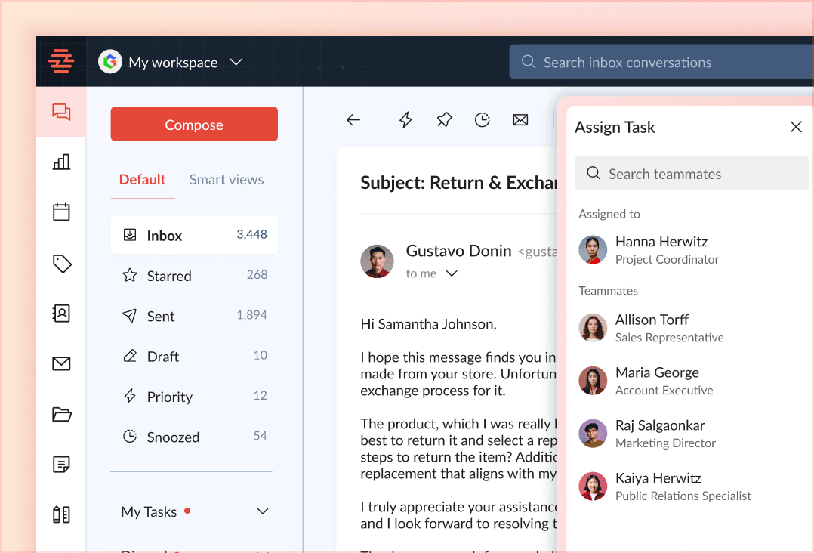Click the Search teammates field
814x553 pixels.
point(692,174)
